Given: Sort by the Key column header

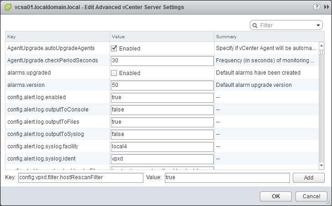Looking at the screenshot, I should [x=58, y=37].
